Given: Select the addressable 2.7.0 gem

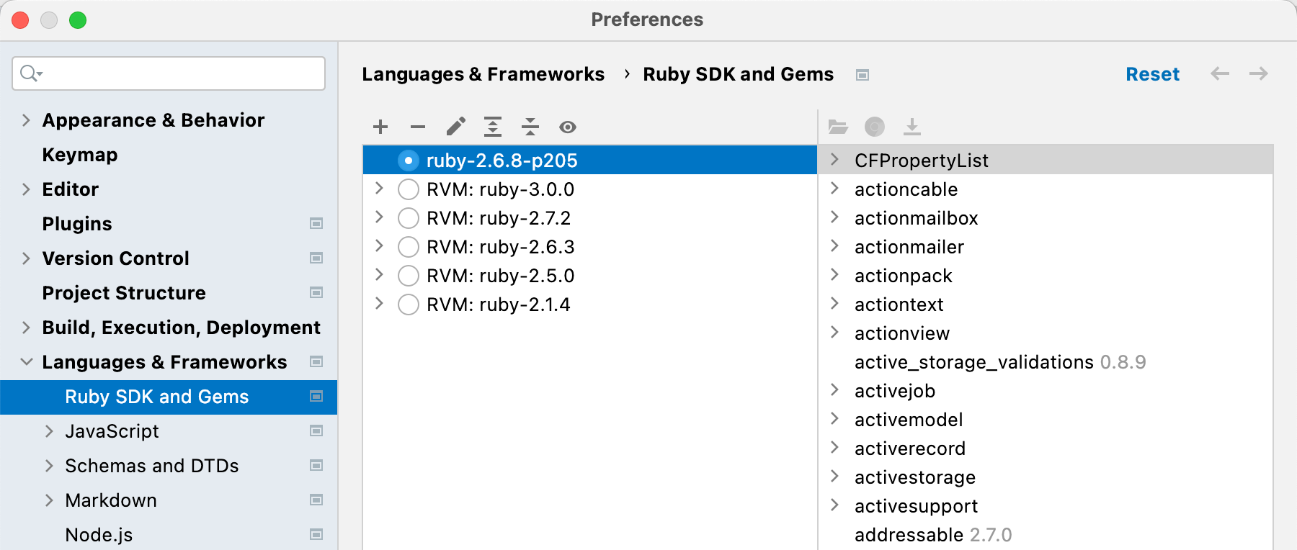Looking at the screenshot, I should pos(933,535).
